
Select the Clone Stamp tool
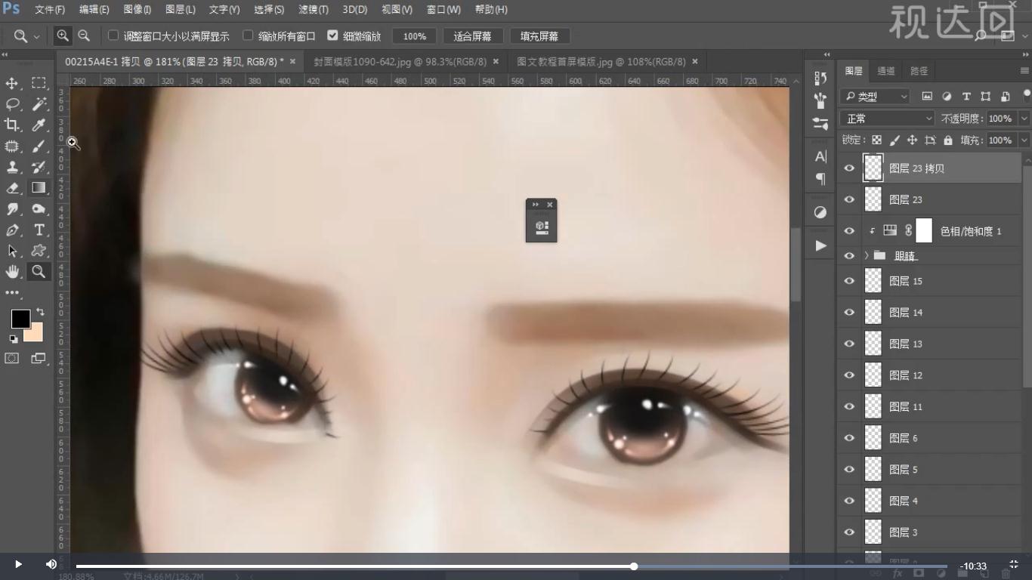click(12, 167)
